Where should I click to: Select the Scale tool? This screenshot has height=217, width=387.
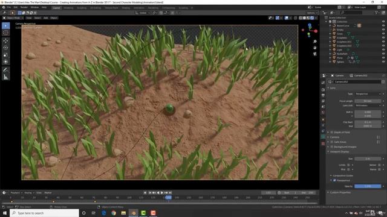click(5, 55)
